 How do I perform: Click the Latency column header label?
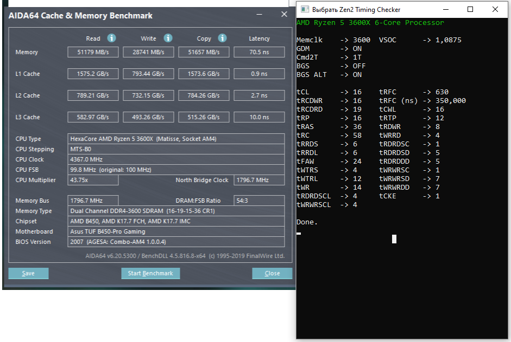260,38
